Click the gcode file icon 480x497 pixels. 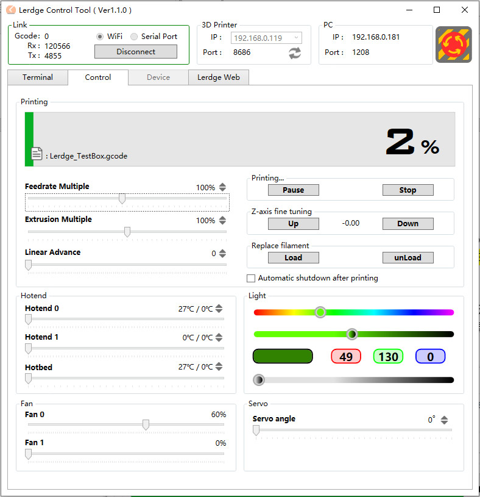coord(37,154)
